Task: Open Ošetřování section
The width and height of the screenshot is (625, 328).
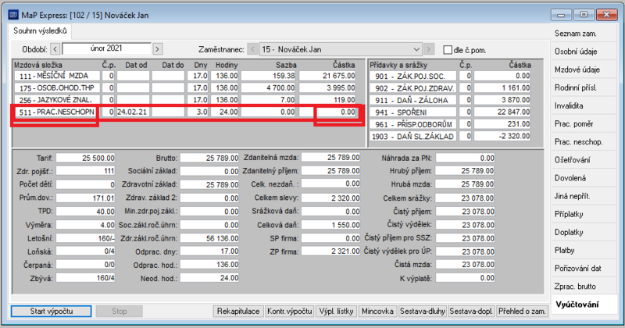Action: (584, 160)
